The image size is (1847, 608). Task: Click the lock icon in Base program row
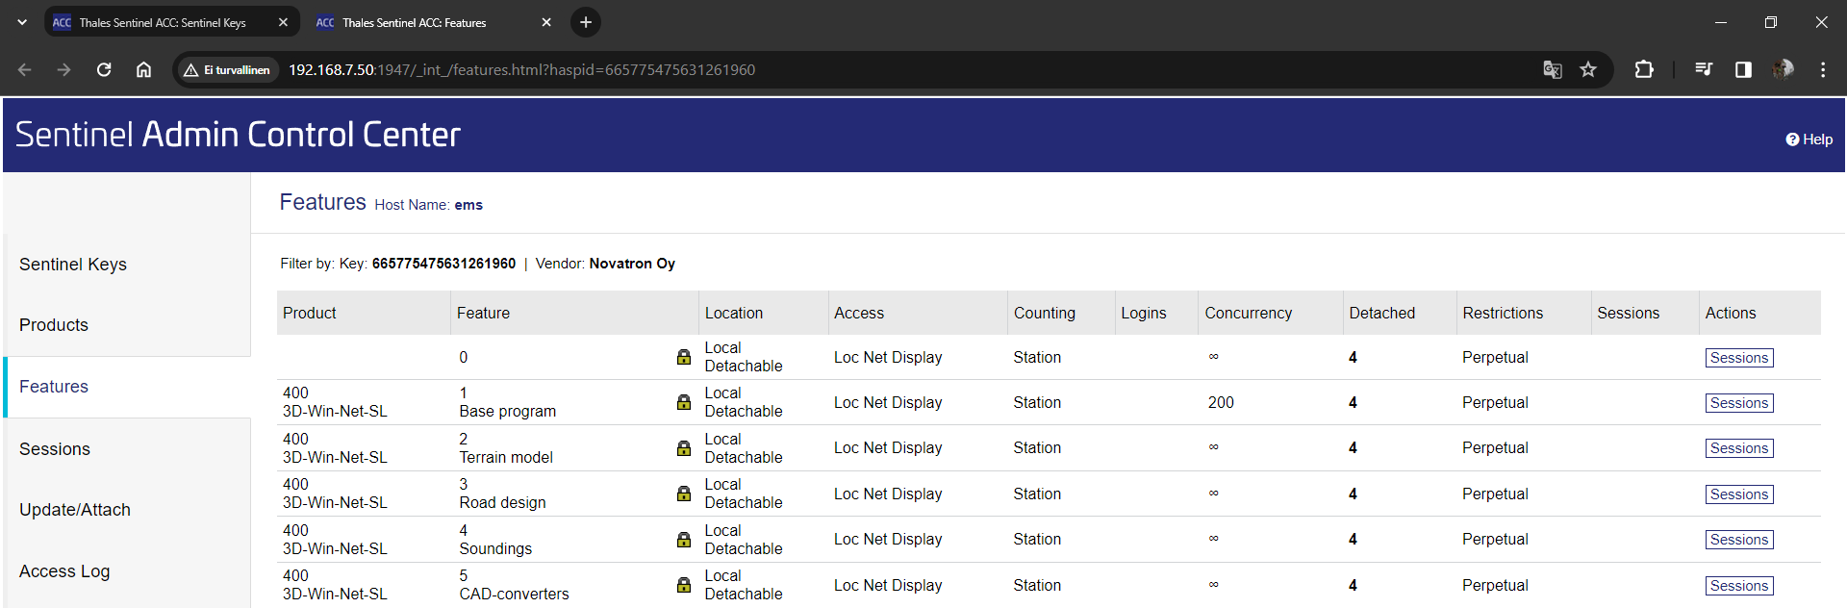[x=683, y=402]
